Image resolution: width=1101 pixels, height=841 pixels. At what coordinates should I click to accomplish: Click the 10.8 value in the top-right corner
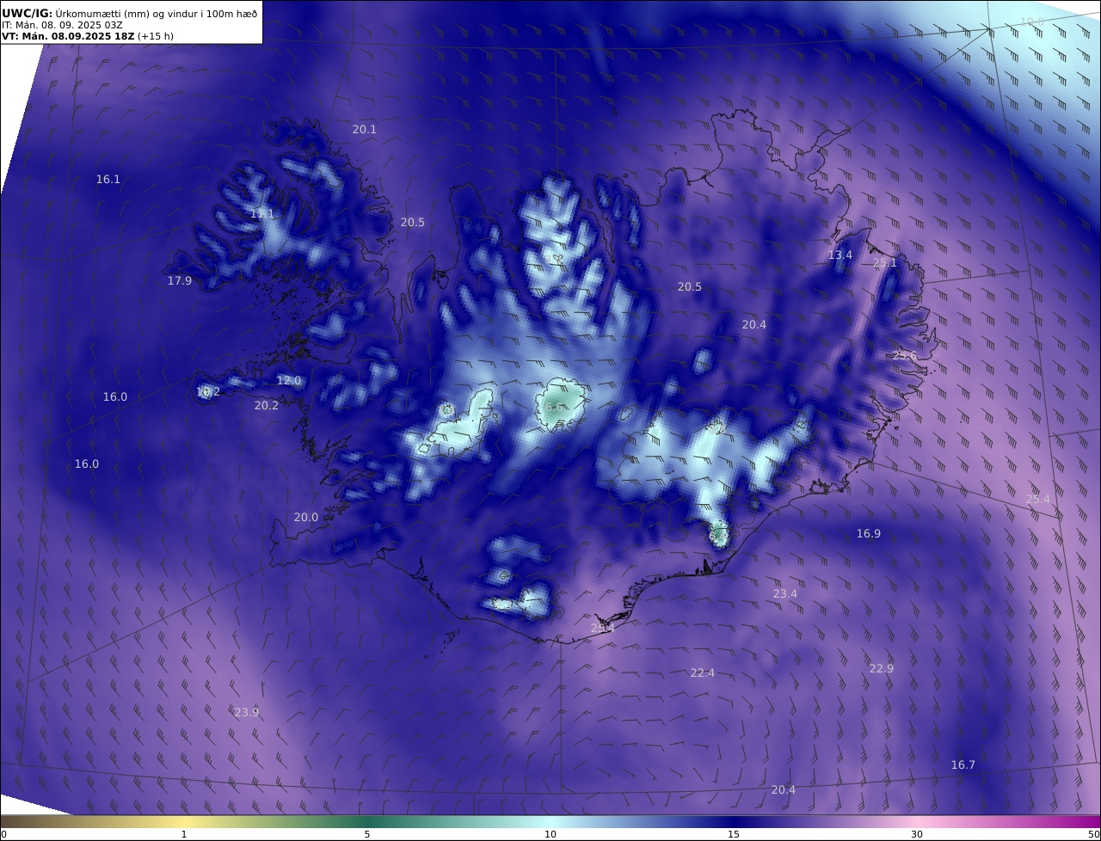[1032, 21]
